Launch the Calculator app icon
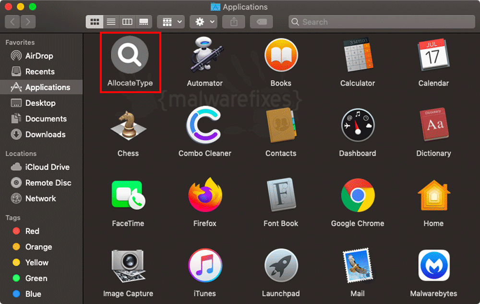 [358, 55]
